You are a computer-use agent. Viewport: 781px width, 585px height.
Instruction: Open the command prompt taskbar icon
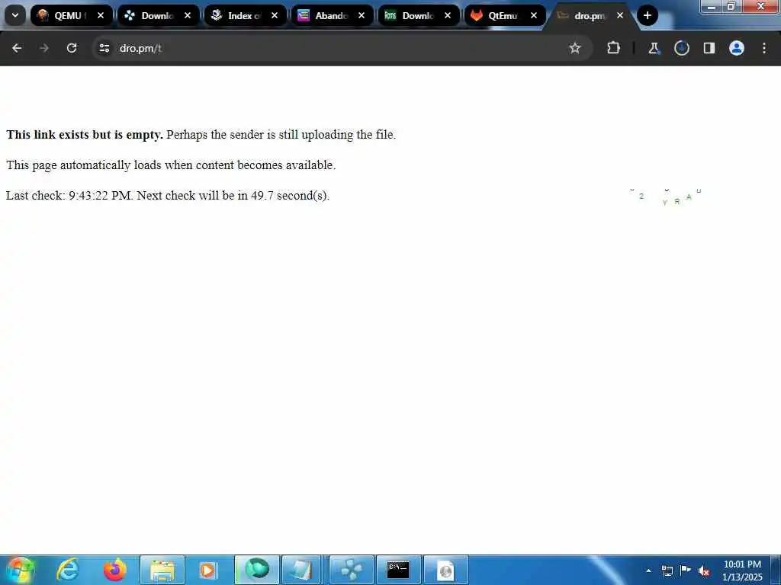tap(398, 570)
